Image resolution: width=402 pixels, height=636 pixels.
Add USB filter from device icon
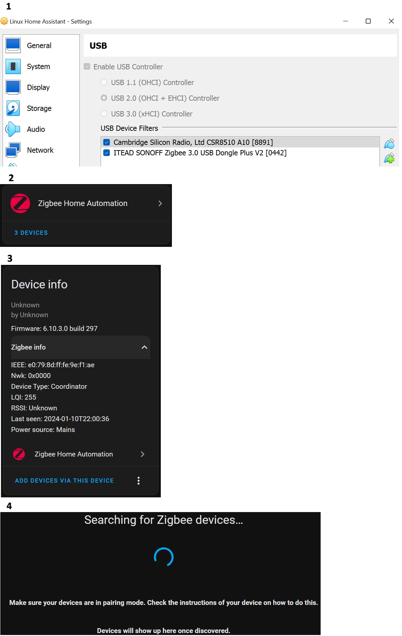click(x=389, y=159)
